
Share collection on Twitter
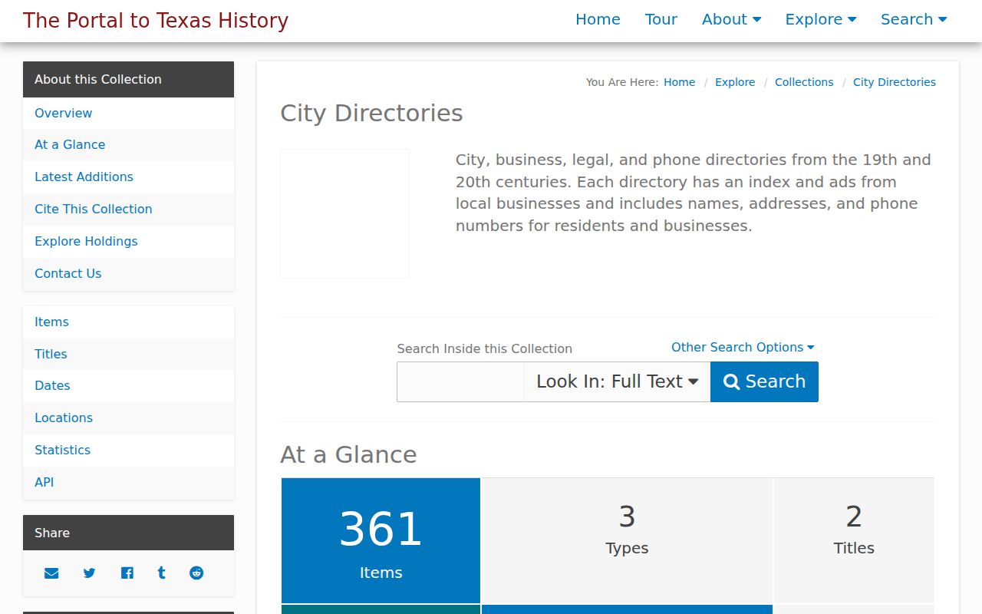point(90,573)
